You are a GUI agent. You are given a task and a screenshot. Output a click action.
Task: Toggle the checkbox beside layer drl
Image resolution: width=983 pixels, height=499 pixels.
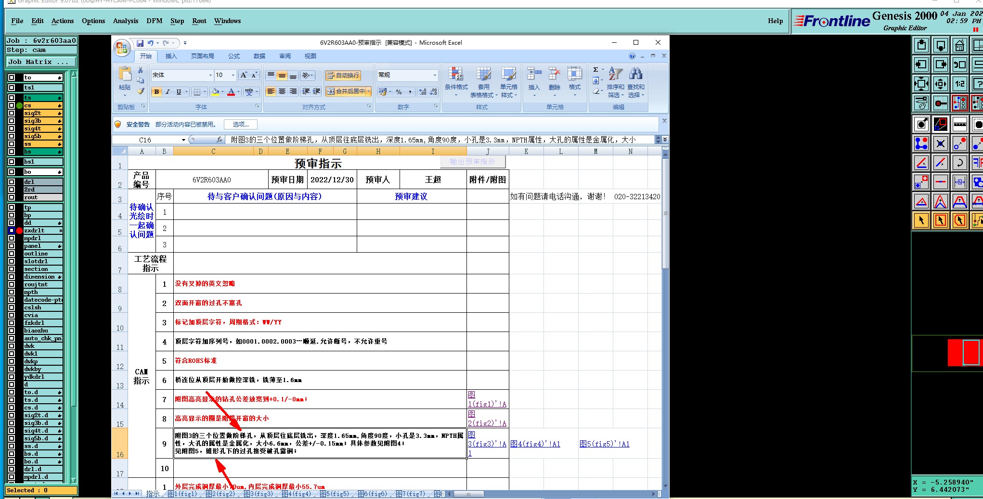click(12, 182)
